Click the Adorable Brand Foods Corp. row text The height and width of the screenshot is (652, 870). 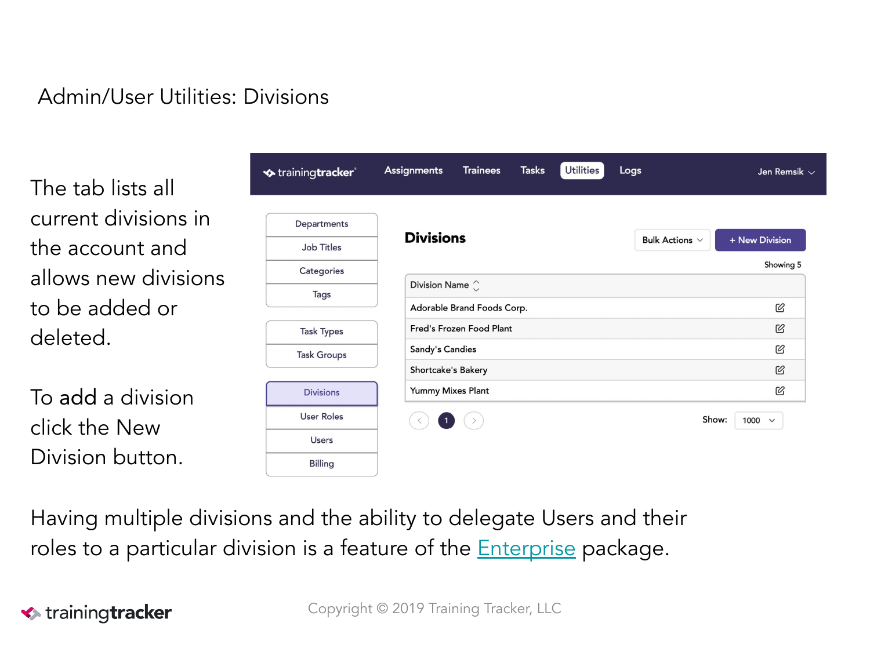click(469, 308)
